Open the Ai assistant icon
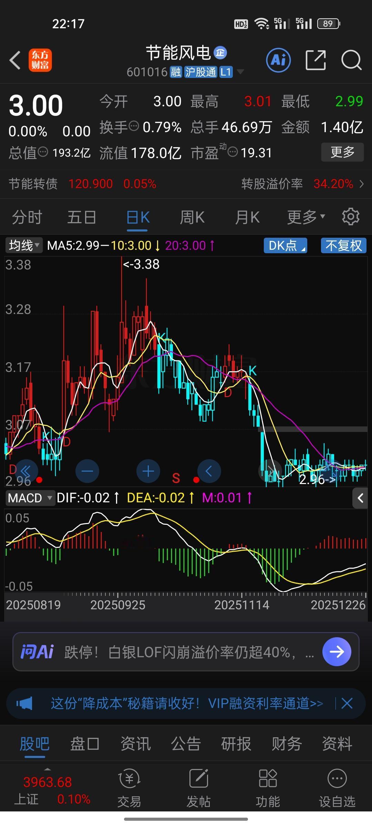 (278, 60)
